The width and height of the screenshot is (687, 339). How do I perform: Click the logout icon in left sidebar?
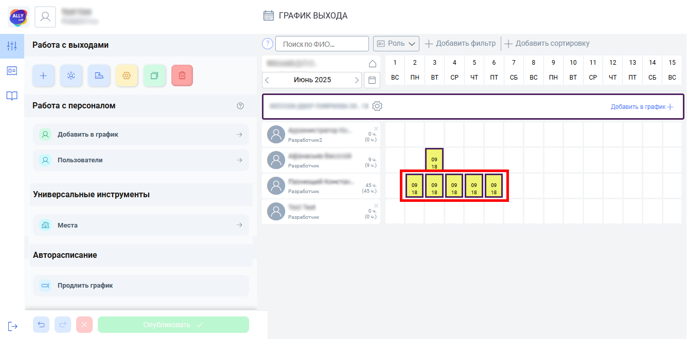[x=12, y=326]
